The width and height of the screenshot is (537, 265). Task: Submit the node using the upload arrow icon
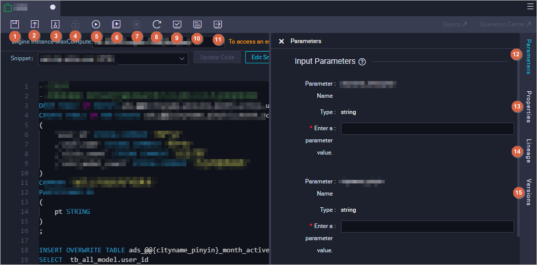35,24
